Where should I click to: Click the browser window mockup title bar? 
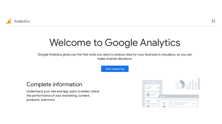[179, 97]
